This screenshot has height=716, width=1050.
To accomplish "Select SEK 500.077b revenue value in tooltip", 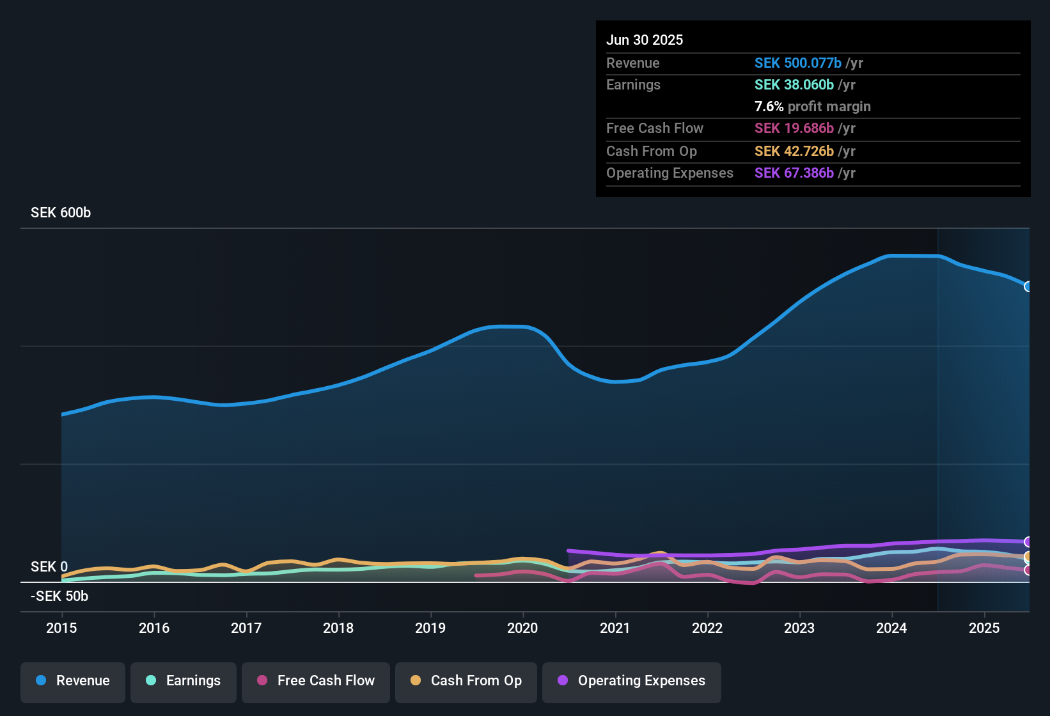I will (x=798, y=63).
